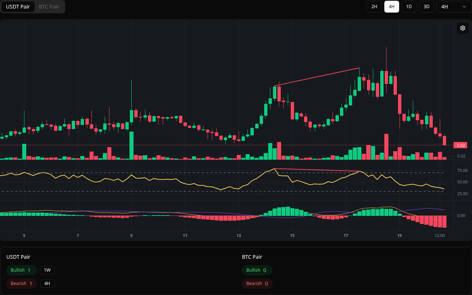Click the Bearish 1 badge under USDT Pair

21,283
